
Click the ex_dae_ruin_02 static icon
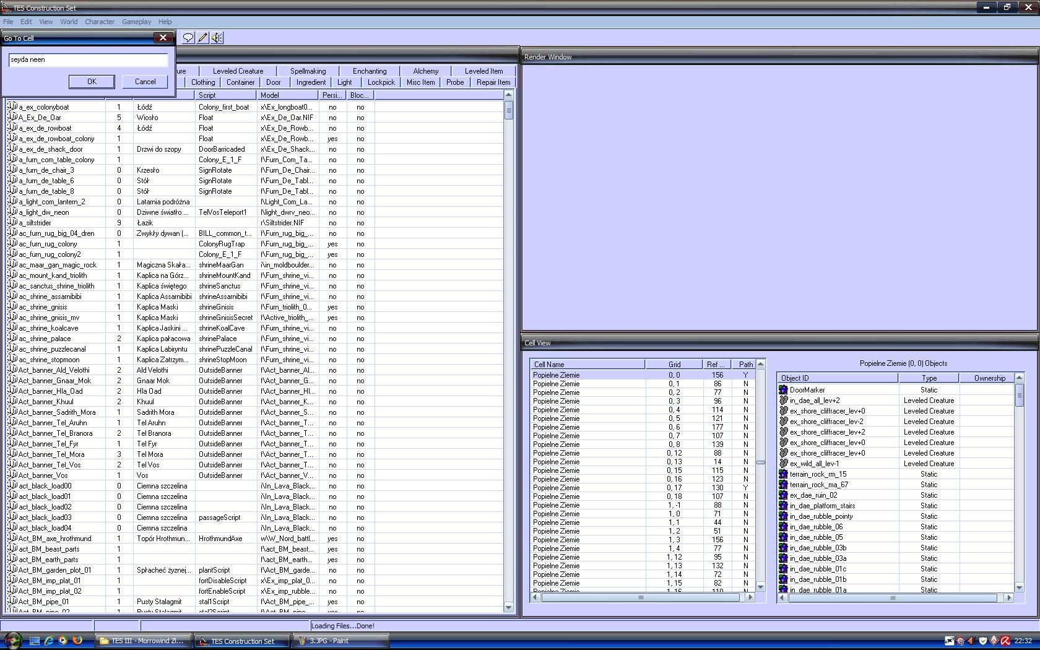coord(783,495)
